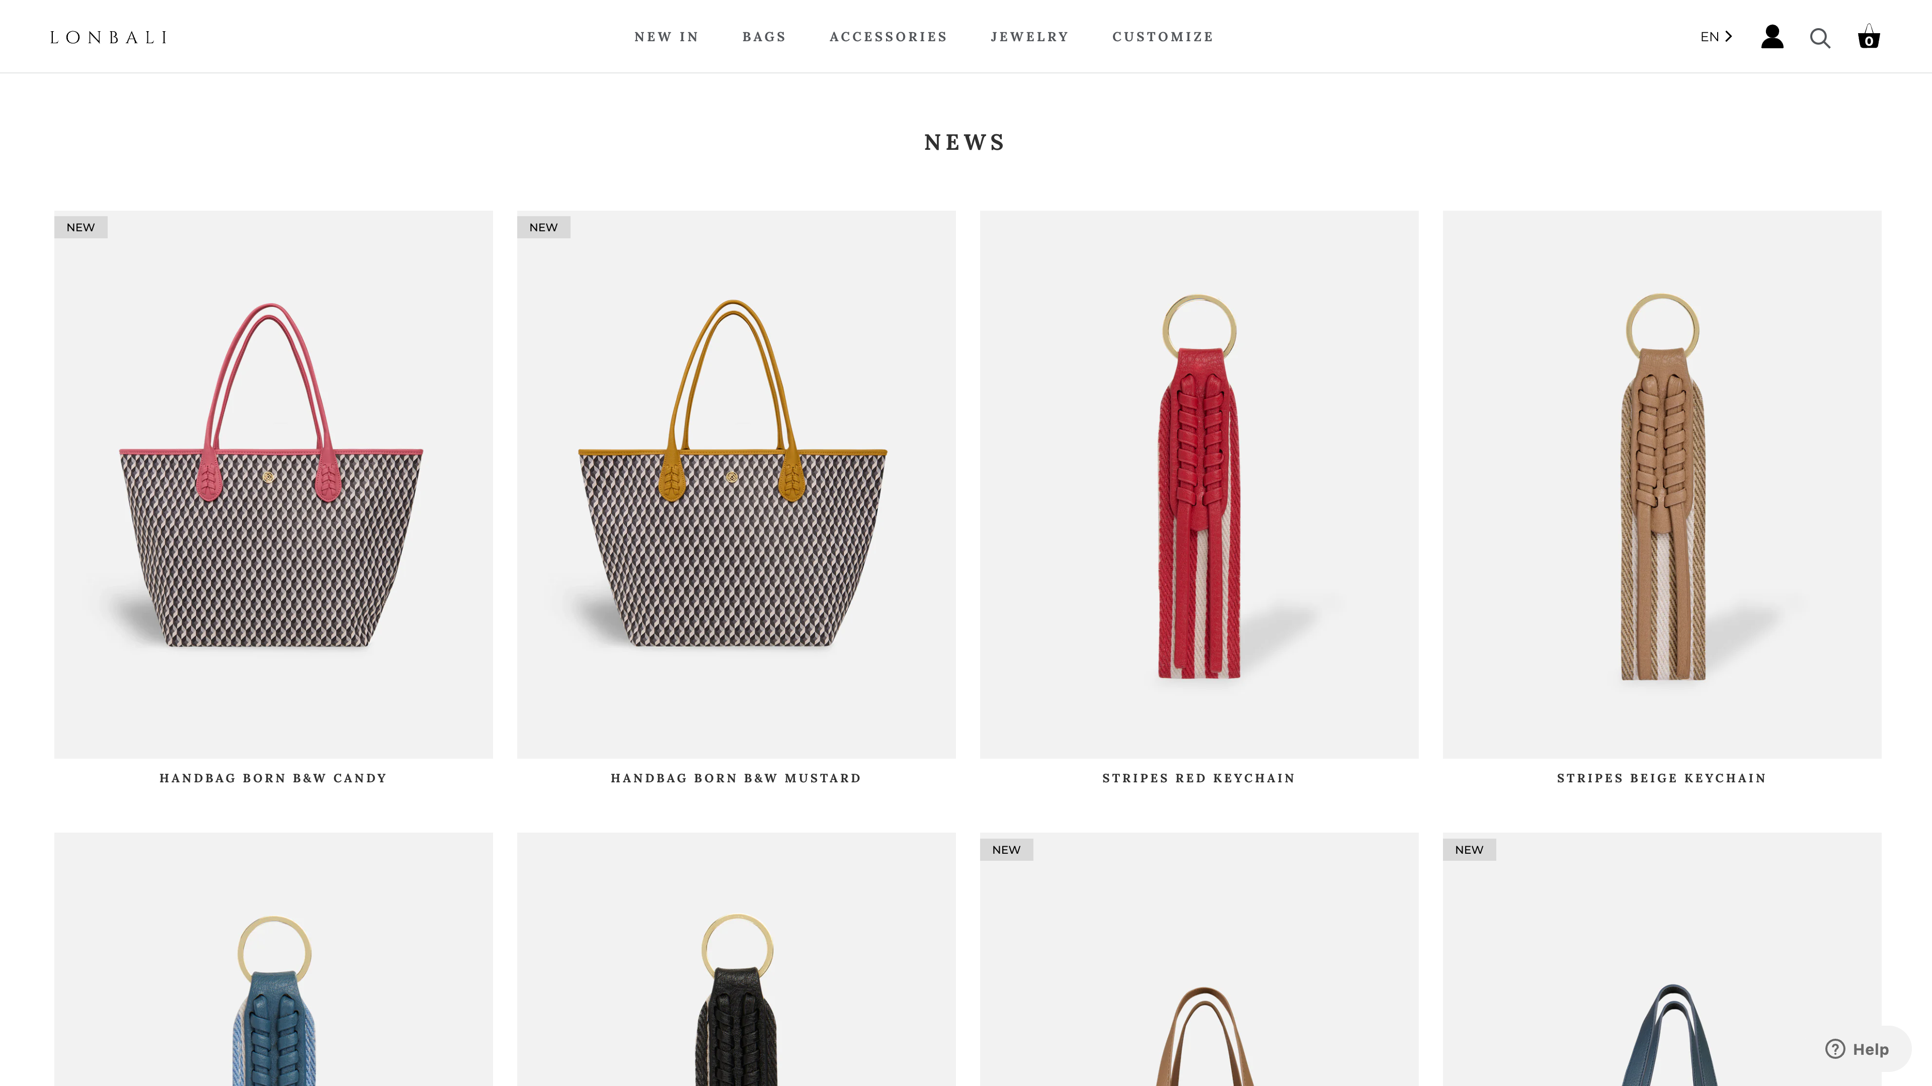Select the red striped keychain image
Screen dimensions: 1932x1086
1198,484
